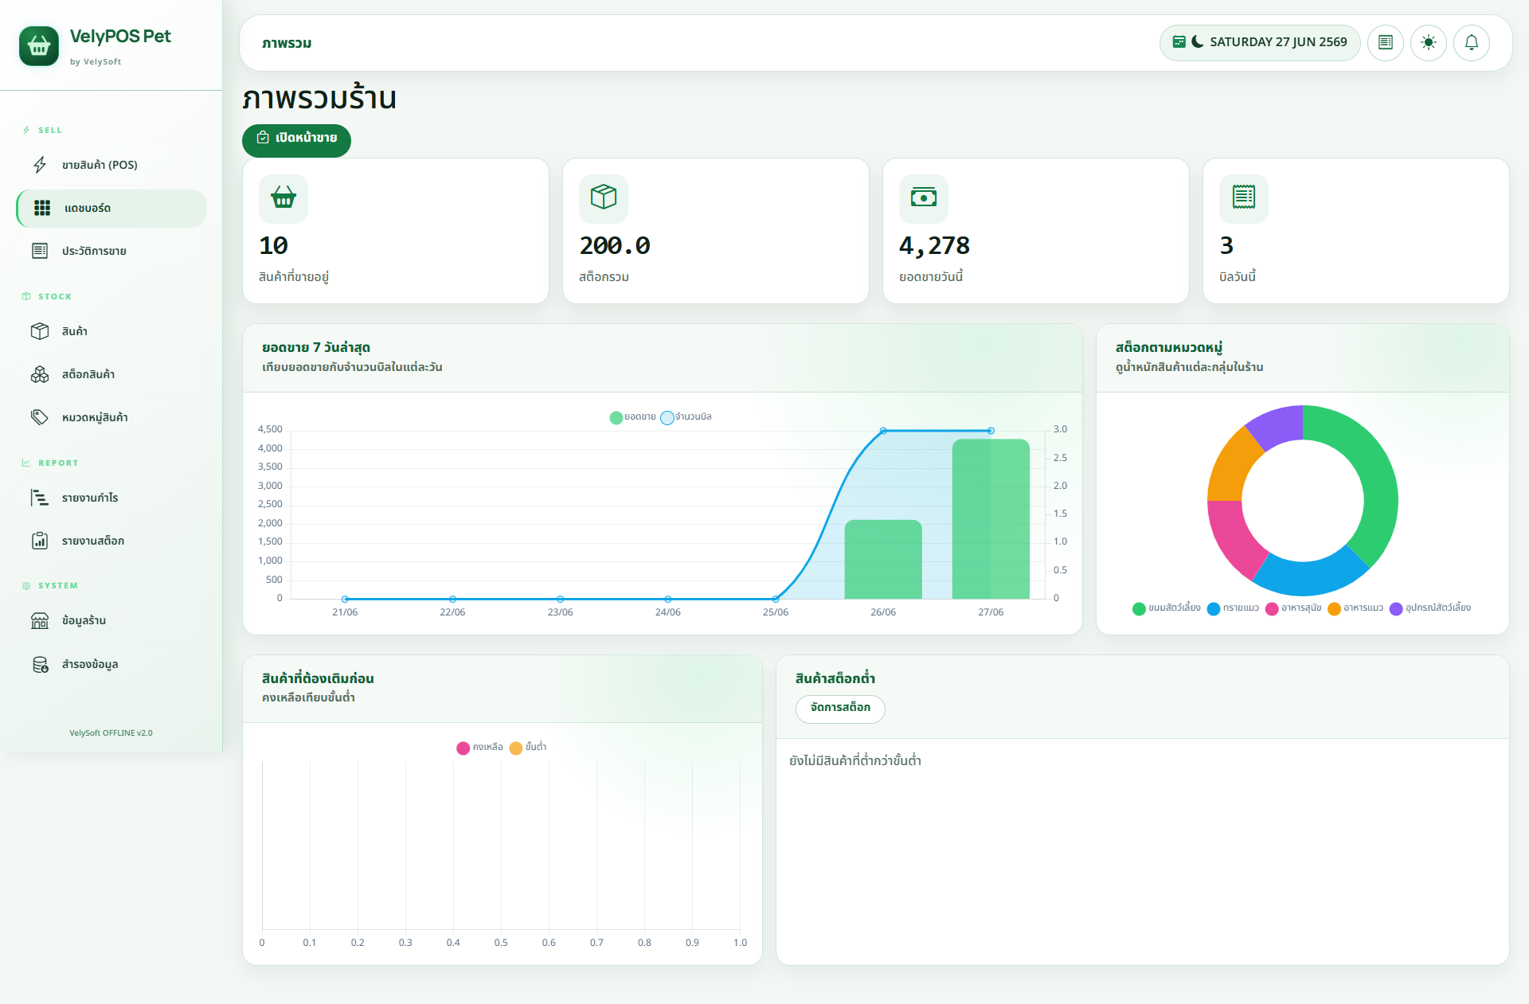Click the blue donut chart segment
This screenshot has width=1529, height=1004.
click(1312, 577)
